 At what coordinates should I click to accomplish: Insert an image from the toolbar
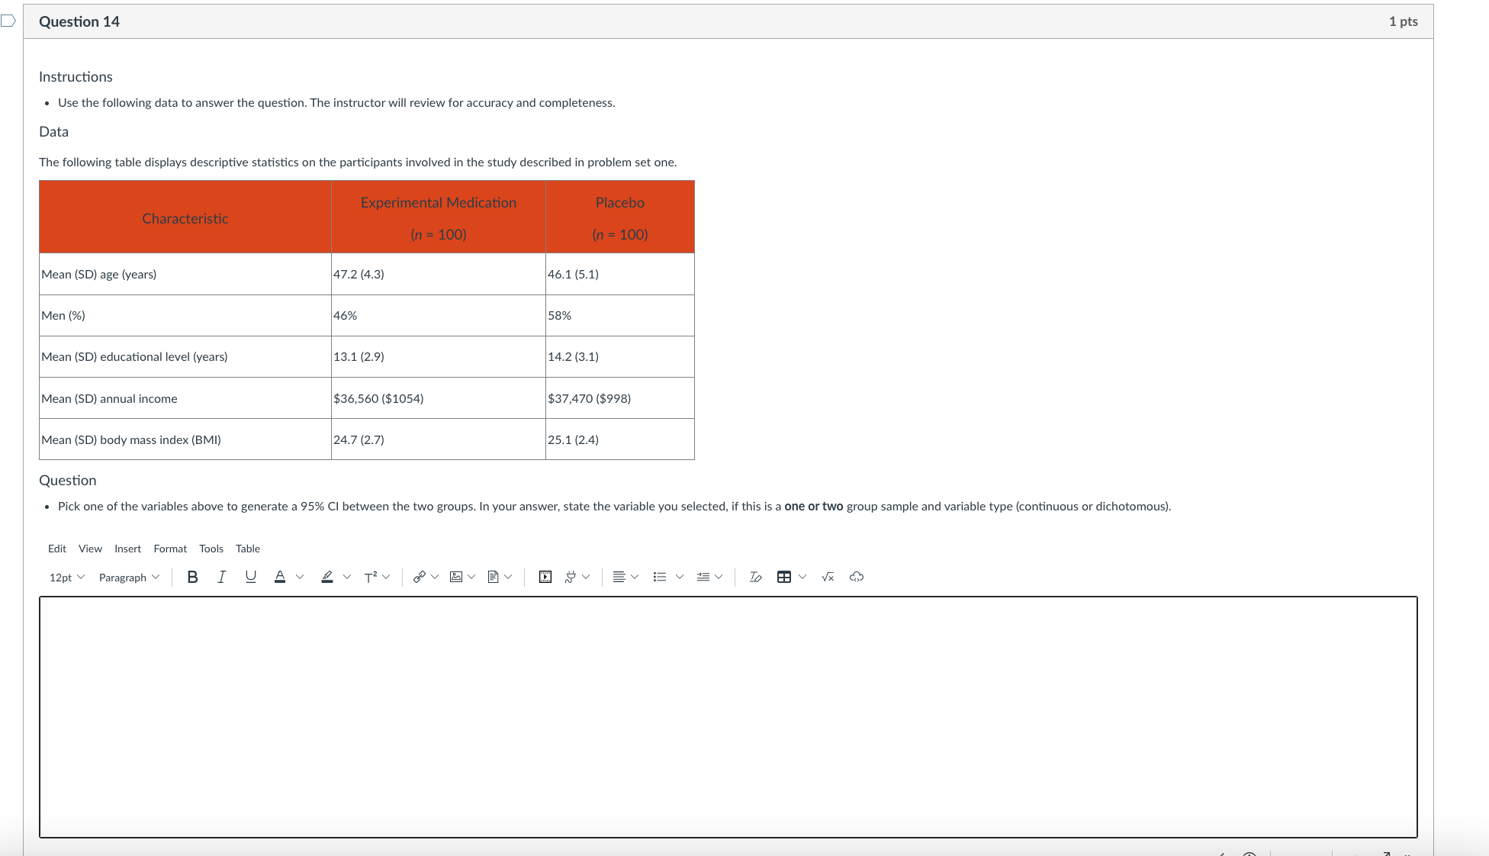point(455,577)
